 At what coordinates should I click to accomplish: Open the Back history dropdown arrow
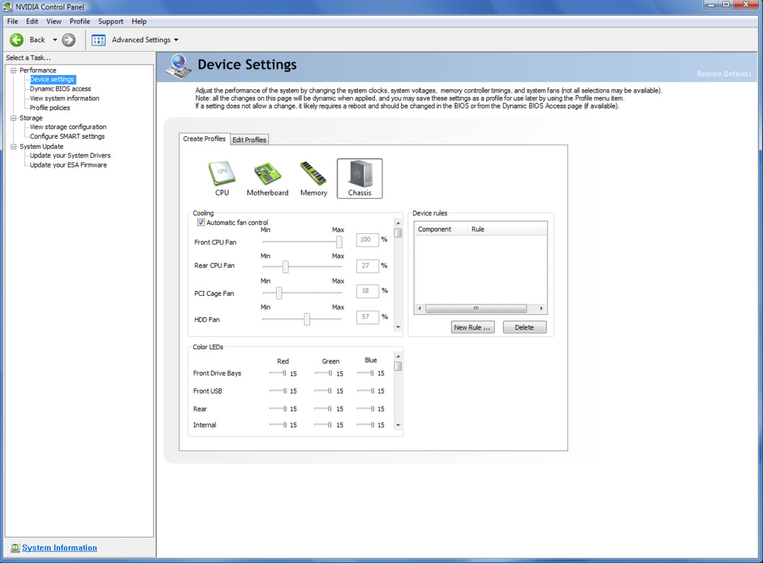pos(55,40)
